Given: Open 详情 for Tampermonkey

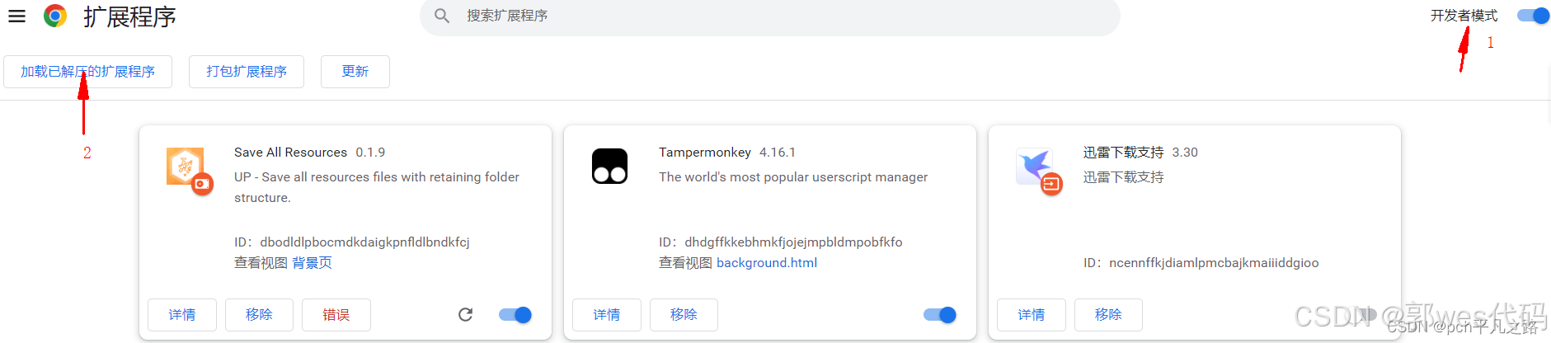Looking at the screenshot, I should pyautogui.click(x=607, y=315).
